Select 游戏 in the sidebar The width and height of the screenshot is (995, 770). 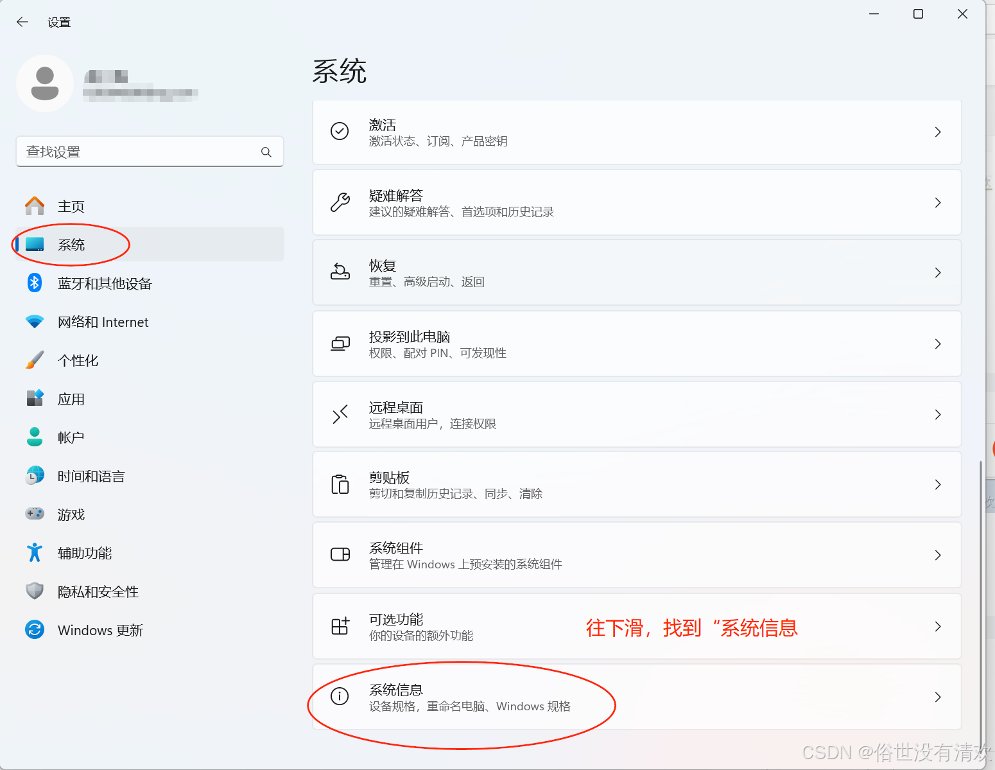point(150,514)
